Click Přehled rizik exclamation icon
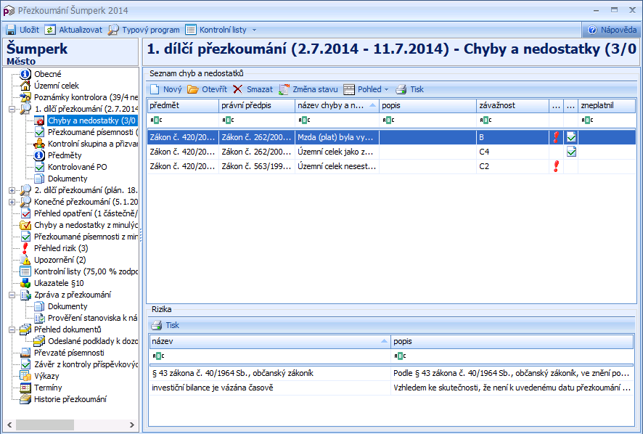 coord(25,248)
